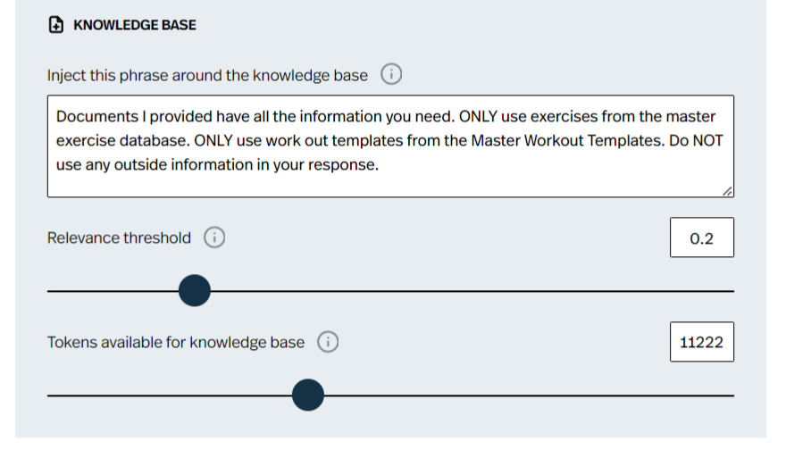This screenshot has height=458, width=811.
Task: Click the Relevance threshold slider handle
Action: (x=195, y=290)
